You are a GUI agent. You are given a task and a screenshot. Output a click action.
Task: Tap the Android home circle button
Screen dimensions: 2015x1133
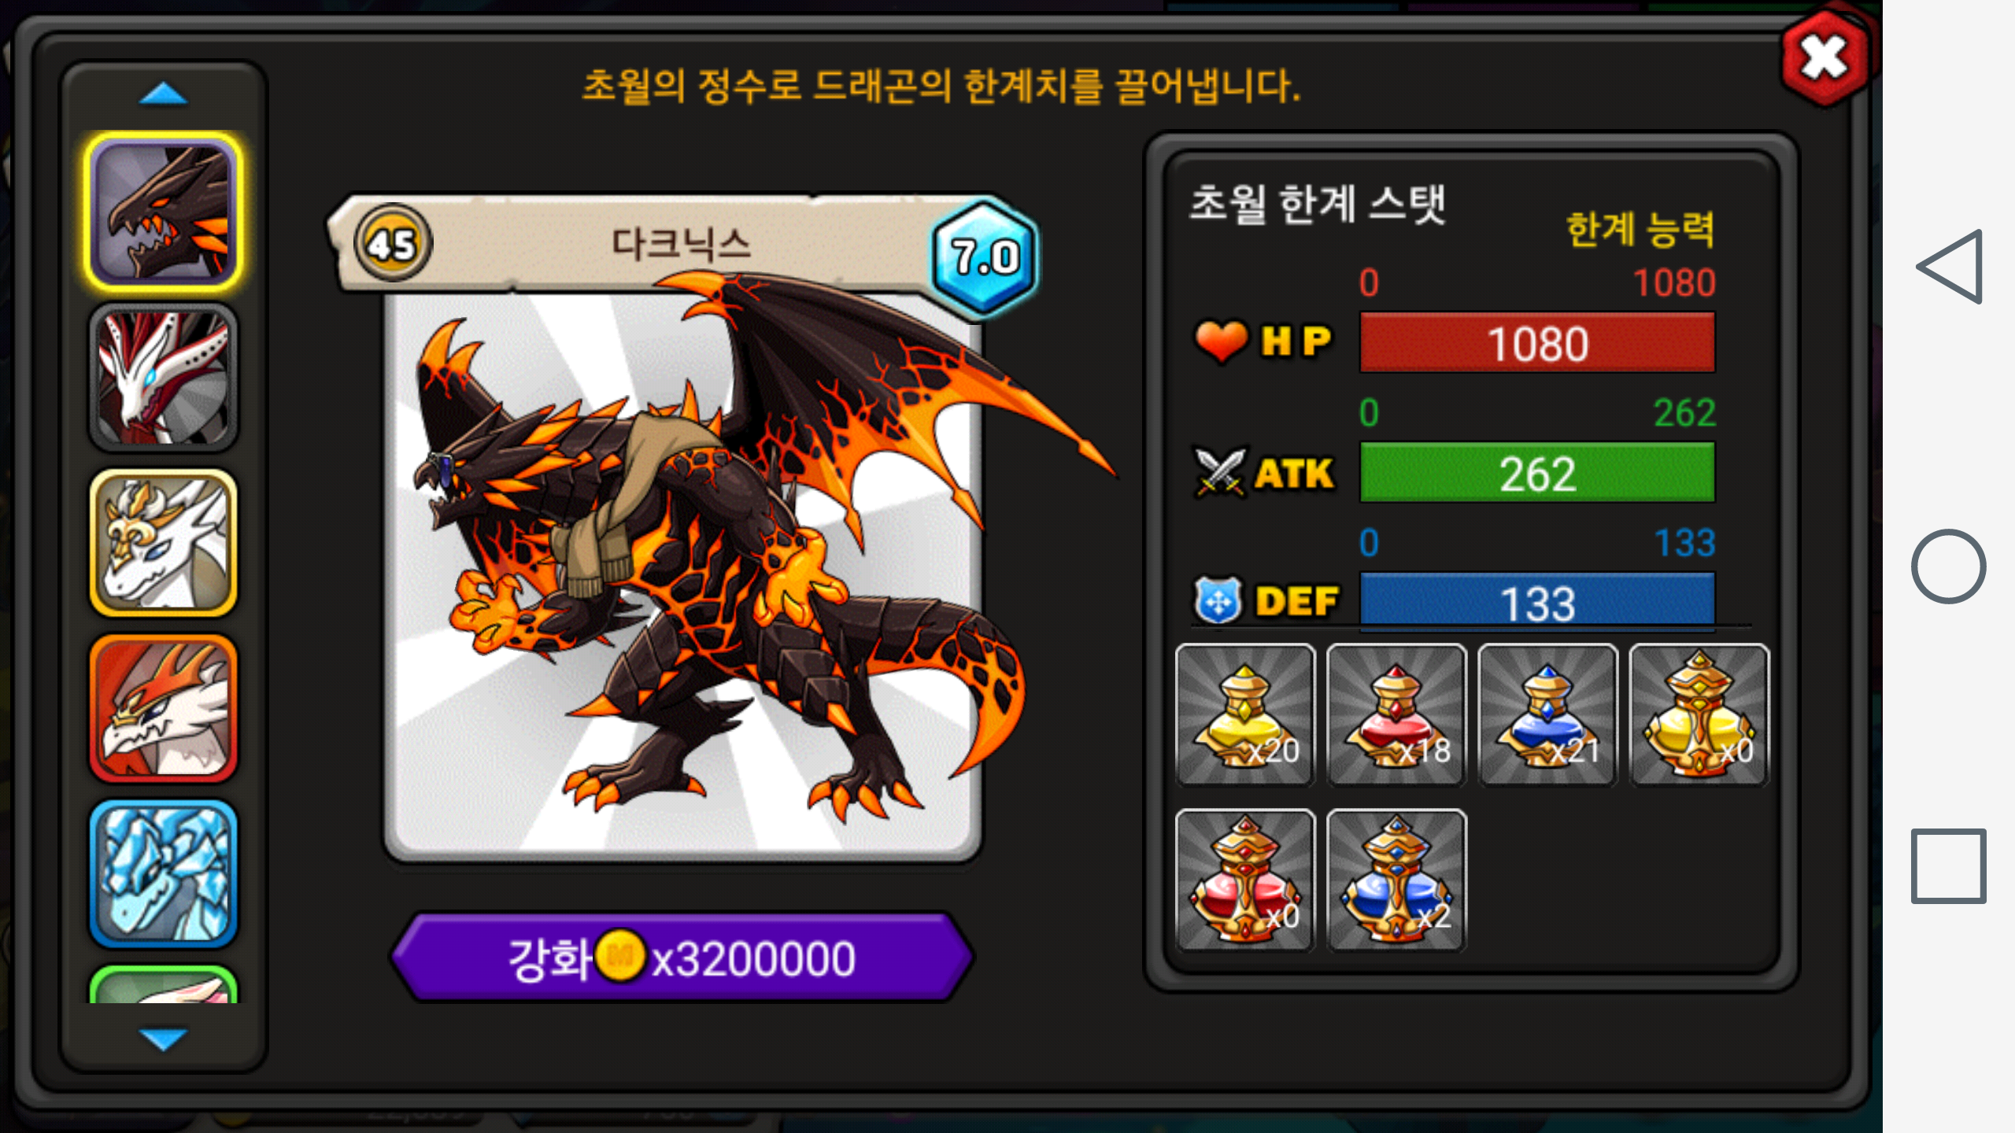tap(1948, 566)
